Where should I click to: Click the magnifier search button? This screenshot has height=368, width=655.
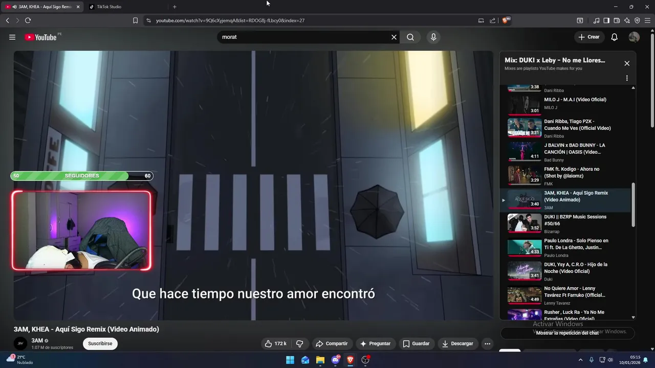pos(410,37)
